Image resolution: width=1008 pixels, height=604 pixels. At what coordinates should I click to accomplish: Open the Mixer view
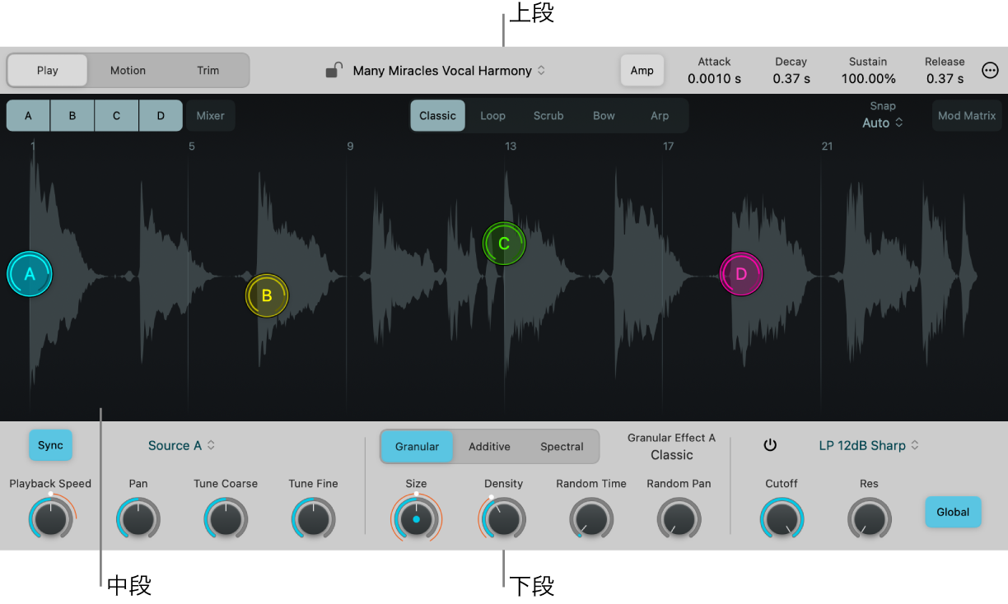pyautogui.click(x=210, y=116)
